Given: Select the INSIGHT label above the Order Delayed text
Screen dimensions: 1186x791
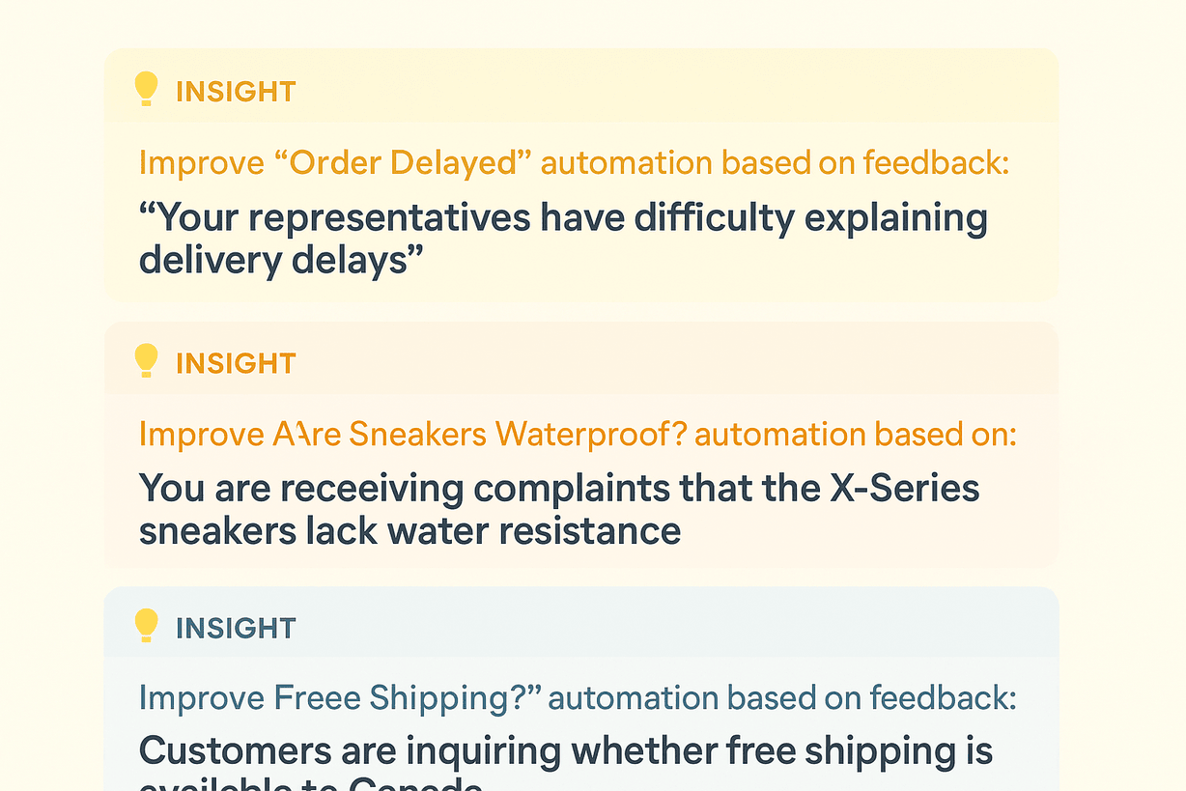Looking at the screenshot, I should pos(235,92).
